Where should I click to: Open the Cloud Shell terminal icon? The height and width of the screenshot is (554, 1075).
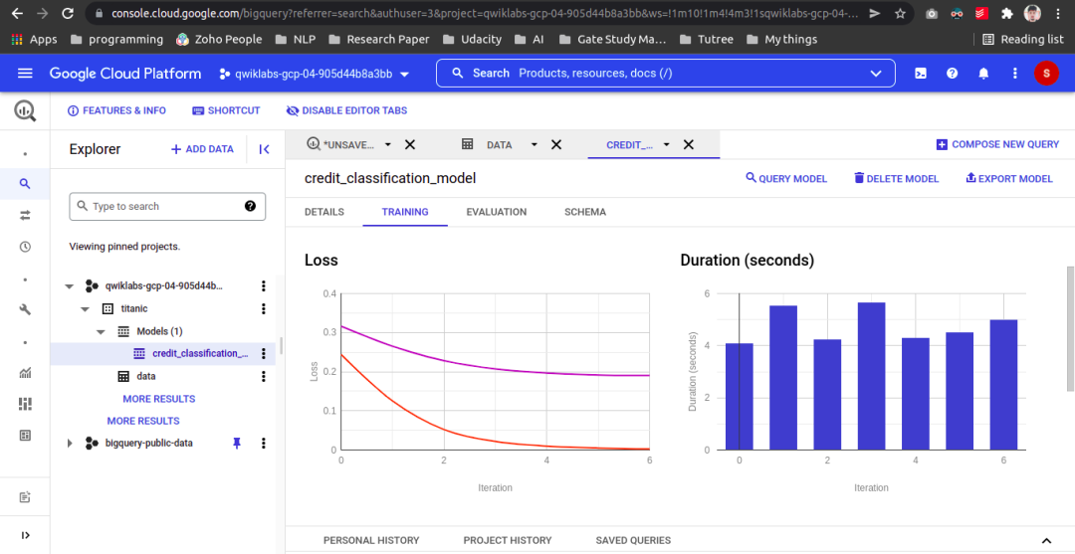(921, 74)
